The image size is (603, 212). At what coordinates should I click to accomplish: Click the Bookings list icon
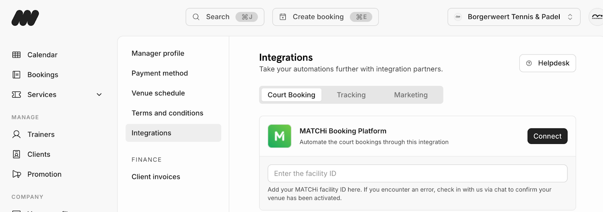[x=17, y=75]
